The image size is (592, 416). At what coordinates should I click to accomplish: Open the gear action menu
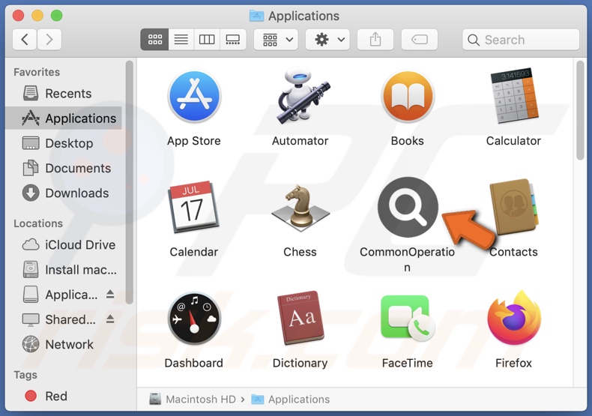tap(327, 39)
